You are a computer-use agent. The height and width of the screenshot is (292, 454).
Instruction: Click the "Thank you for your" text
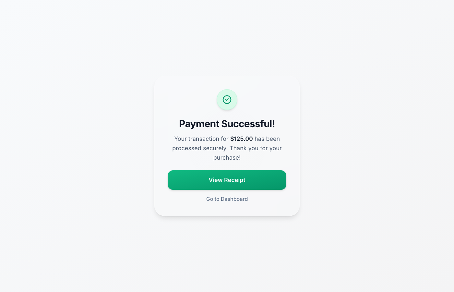[x=256, y=148]
